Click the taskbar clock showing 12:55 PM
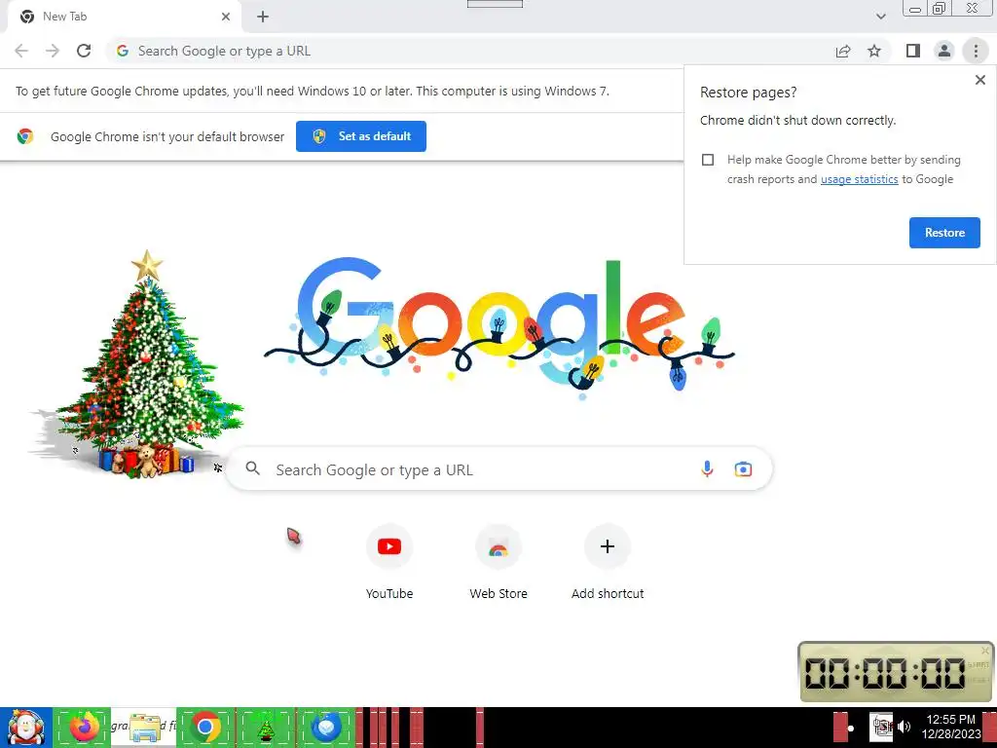Screen dimensions: 997x748 [x=951, y=727]
